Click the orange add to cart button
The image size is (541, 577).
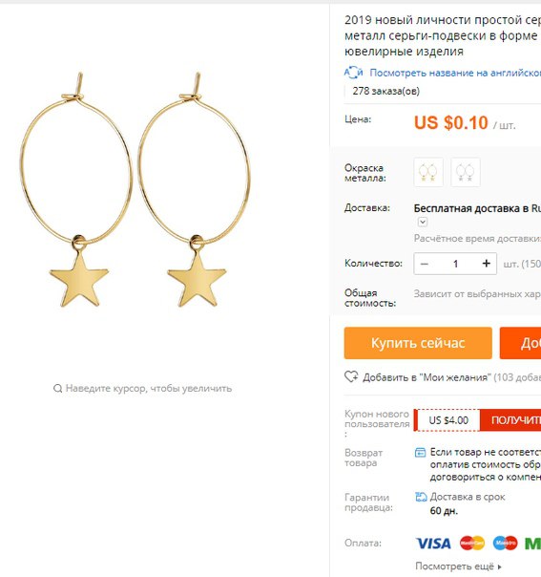point(520,343)
